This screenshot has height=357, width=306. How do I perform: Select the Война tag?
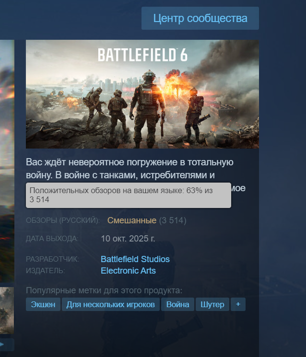pos(178,304)
